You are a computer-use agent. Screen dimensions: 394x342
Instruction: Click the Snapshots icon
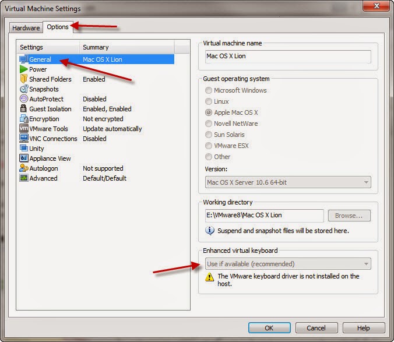(24, 89)
